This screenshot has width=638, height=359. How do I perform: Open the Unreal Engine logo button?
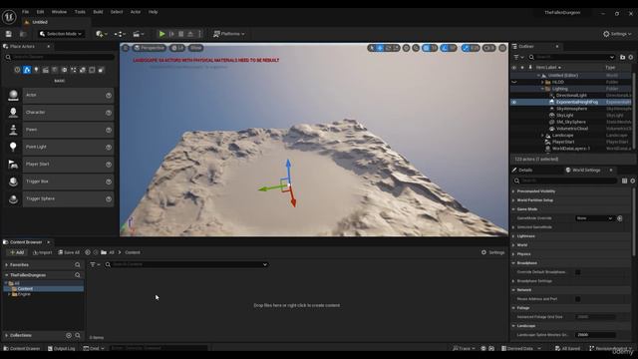pyautogui.click(x=9, y=17)
